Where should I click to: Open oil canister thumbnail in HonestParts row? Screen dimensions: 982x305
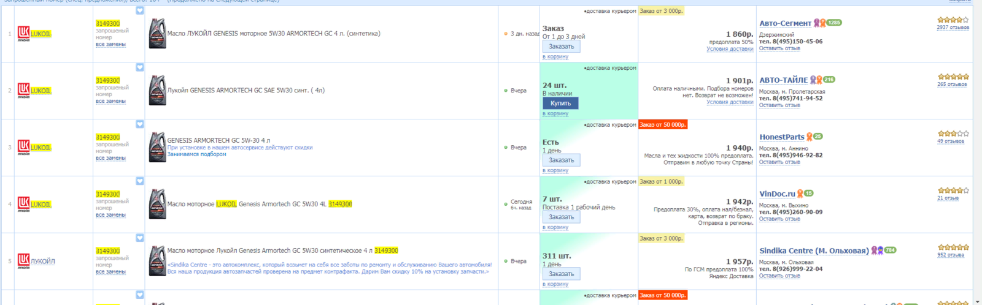coord(157,148)
